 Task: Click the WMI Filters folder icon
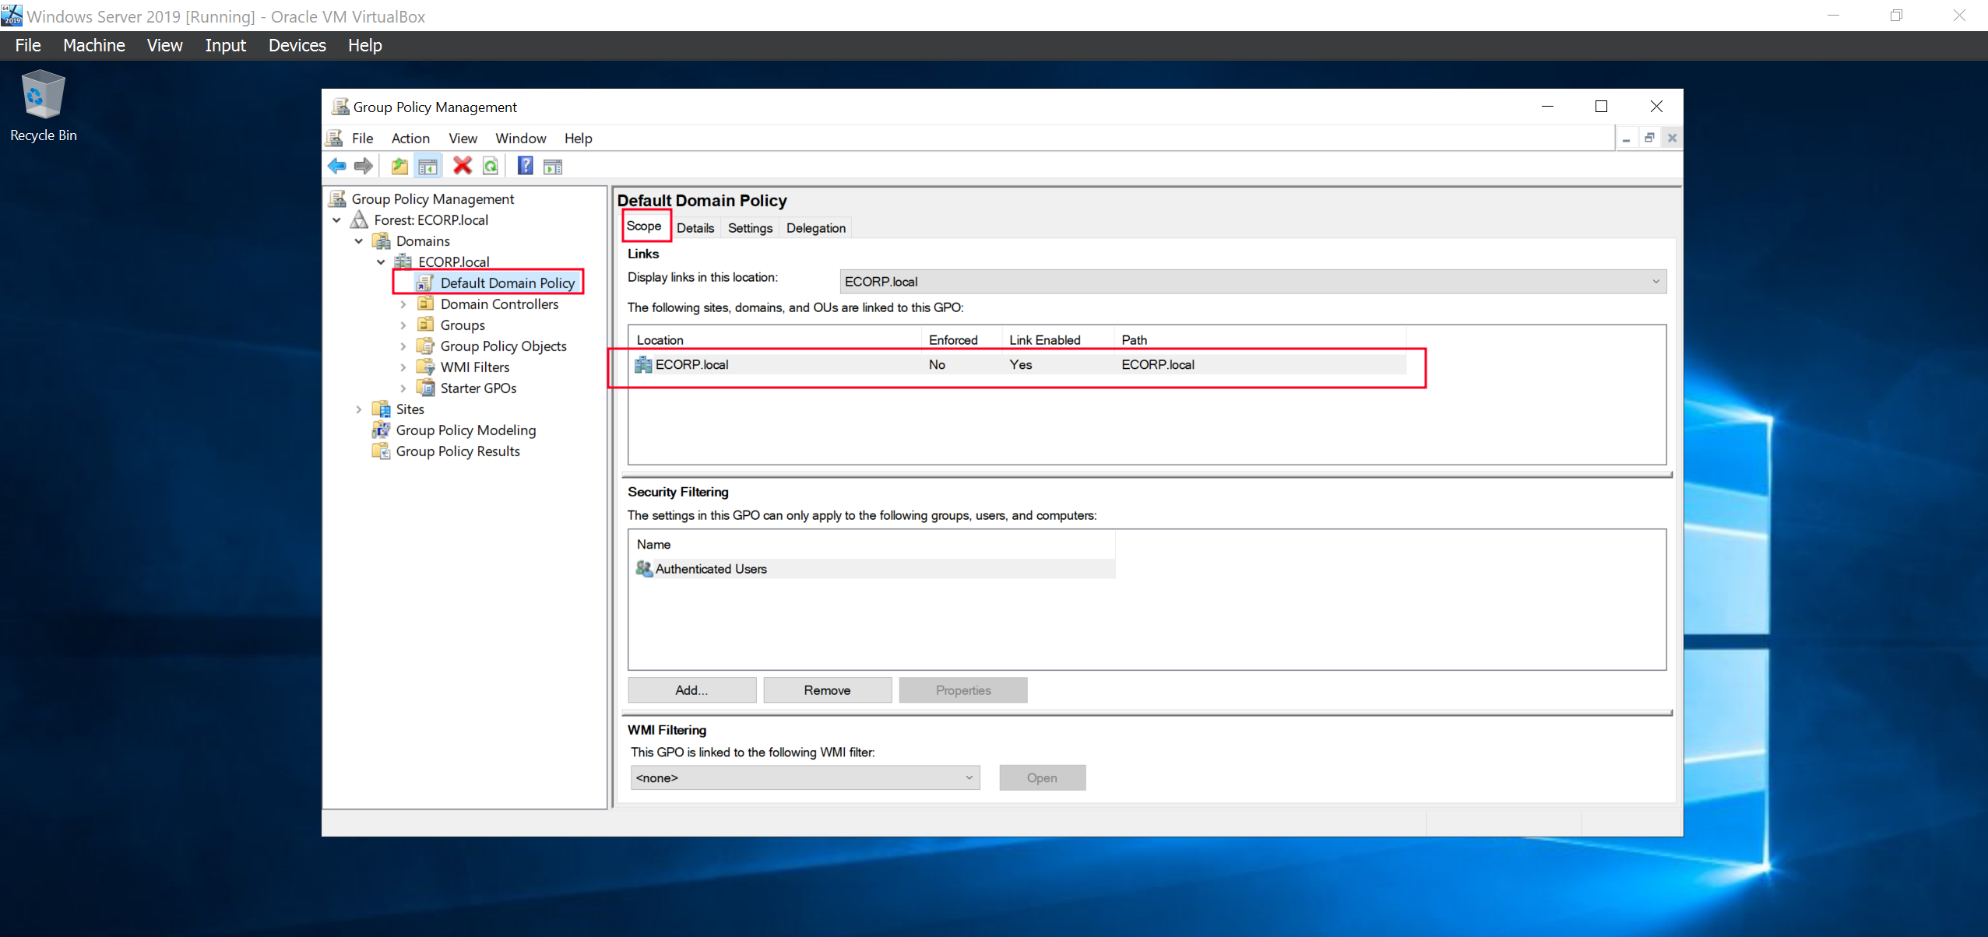pyautogui.click(x=426, y=367)
